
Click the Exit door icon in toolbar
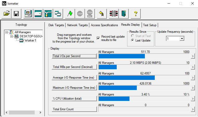[x=124, y=14]
